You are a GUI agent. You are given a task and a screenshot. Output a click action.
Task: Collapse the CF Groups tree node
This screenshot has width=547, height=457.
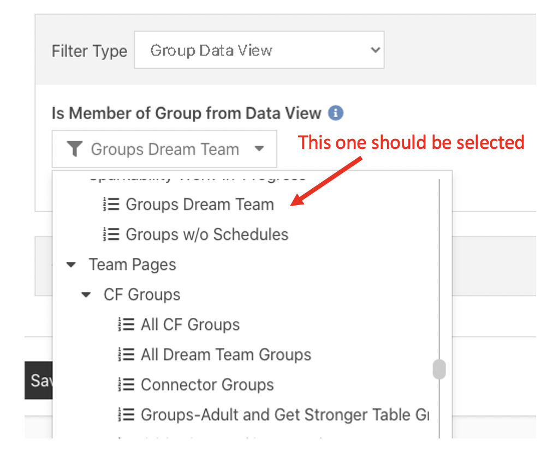pyautogui.click(x=86, y=294)
